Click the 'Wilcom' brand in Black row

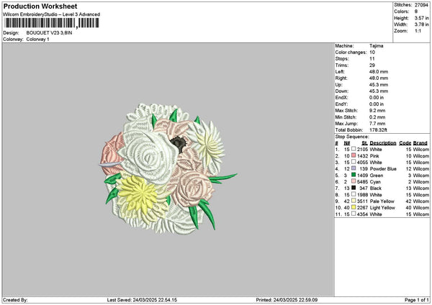[421, 188]
